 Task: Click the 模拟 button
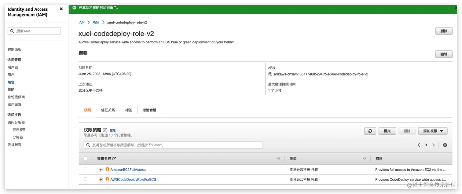(x=387, y=131)
